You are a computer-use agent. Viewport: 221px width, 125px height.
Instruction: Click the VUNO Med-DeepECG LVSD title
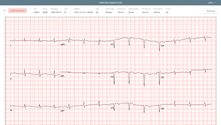coord(110,3)
